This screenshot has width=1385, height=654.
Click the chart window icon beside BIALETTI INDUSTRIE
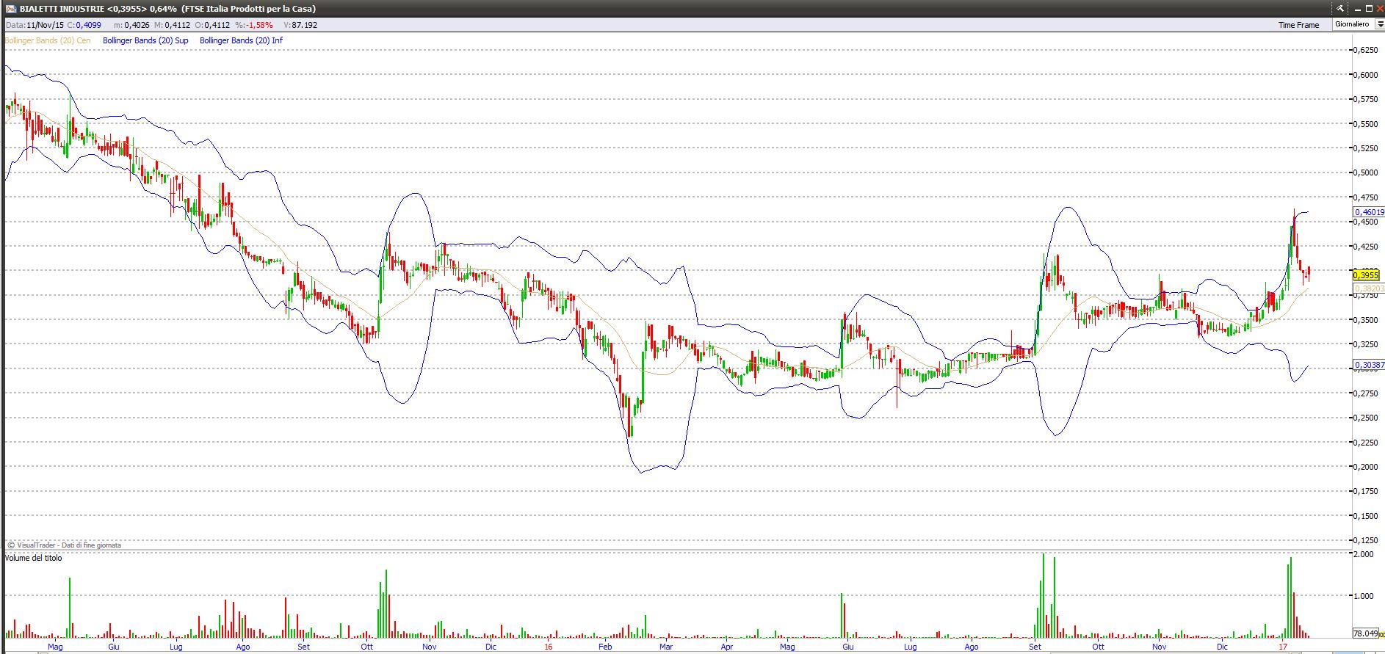[x=11, y=8]
